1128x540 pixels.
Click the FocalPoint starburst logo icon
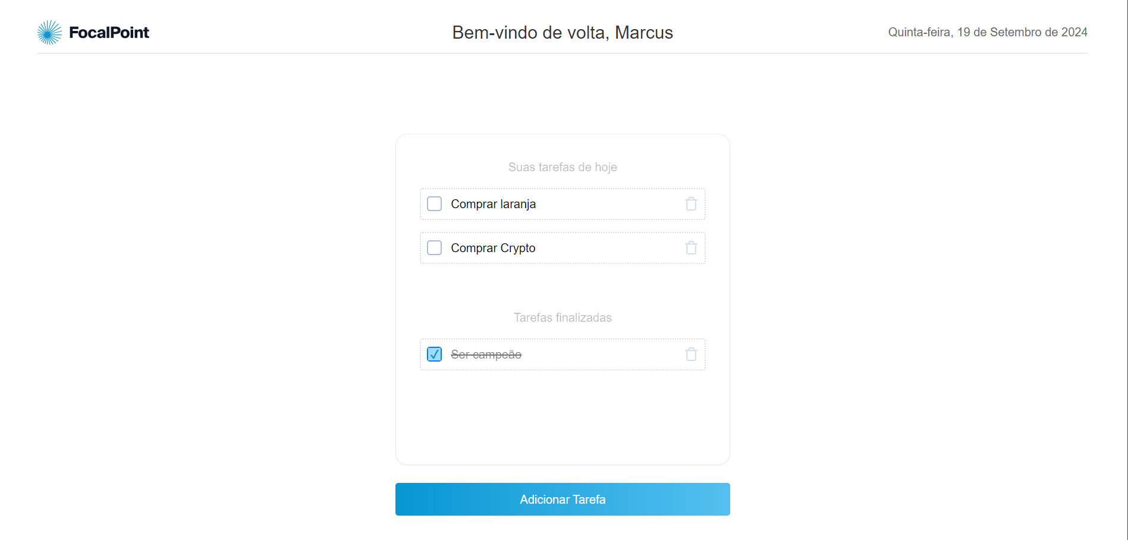[x=49, y=33]
